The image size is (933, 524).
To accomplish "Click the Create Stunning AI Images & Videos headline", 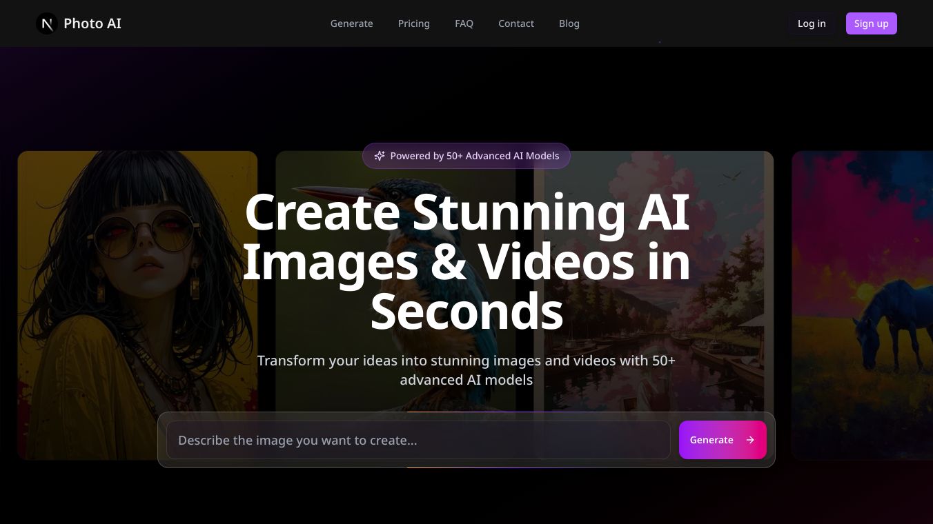I will tap(466, 261).
